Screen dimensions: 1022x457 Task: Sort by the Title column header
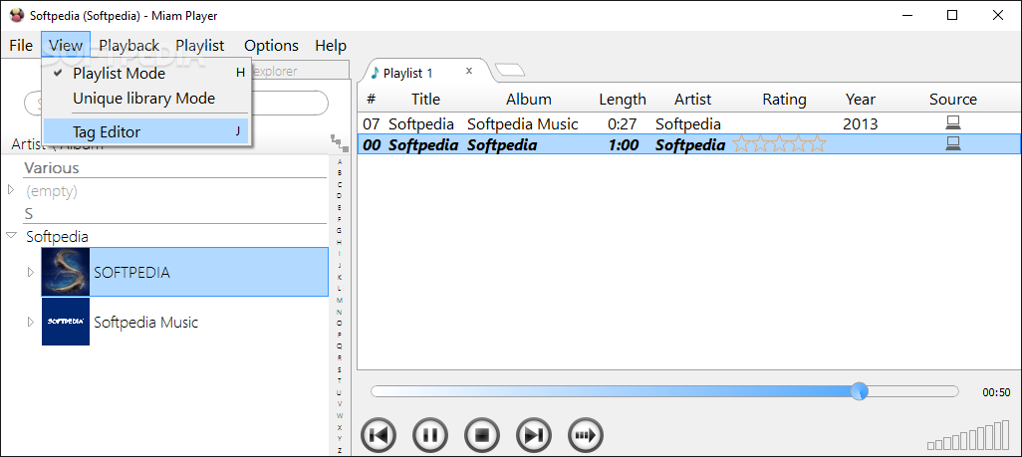[425, 100]
